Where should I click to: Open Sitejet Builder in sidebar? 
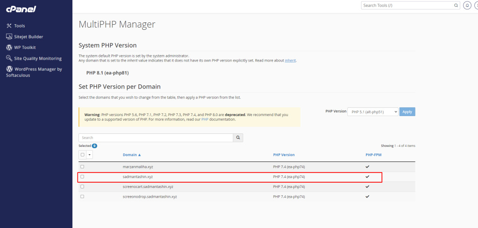(x=28, y=36)
